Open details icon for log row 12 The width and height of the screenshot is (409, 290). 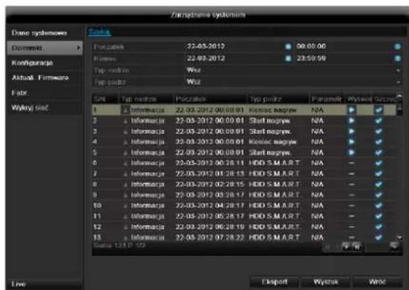(378, 227)
